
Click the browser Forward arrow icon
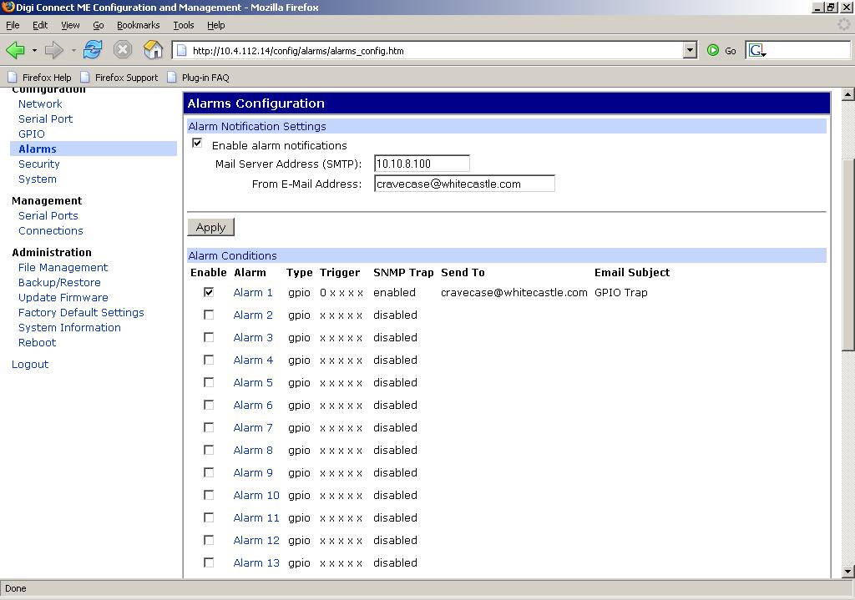[54, 50]
